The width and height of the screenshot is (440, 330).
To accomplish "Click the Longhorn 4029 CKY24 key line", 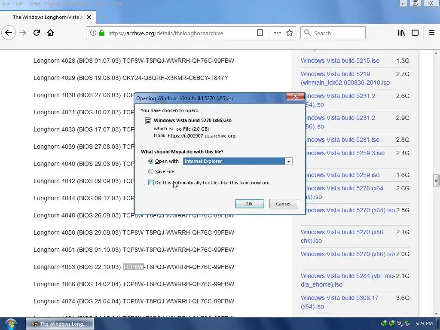I will click(131, 78).
